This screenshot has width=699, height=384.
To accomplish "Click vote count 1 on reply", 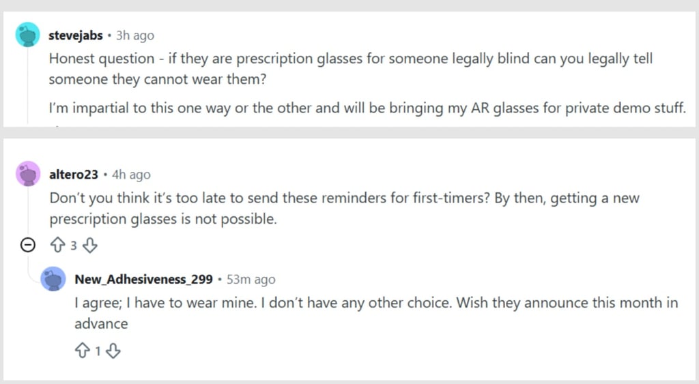I will coord(98,351).
